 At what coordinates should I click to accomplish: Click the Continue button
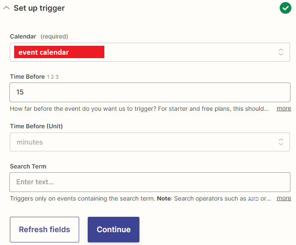click(113, 230)
